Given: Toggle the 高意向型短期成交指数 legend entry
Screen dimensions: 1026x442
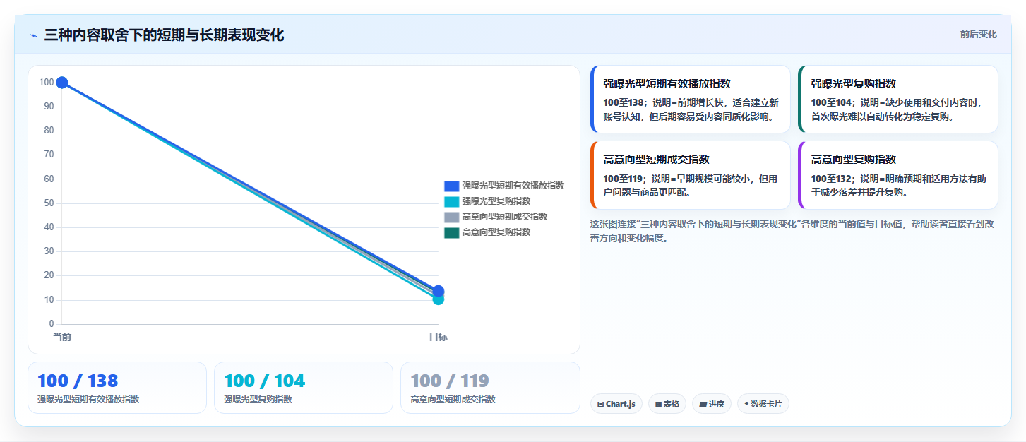Looking at the screenshot, I should click(496, 217).
